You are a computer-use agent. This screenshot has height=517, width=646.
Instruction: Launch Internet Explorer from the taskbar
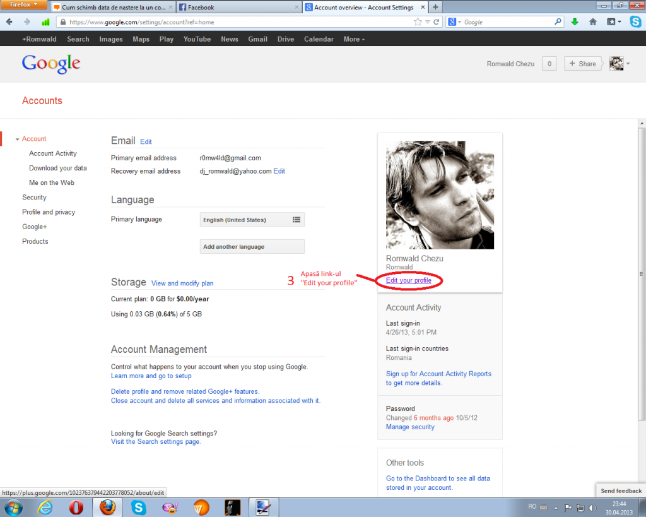pyautogui.click(x=45, y=508)
